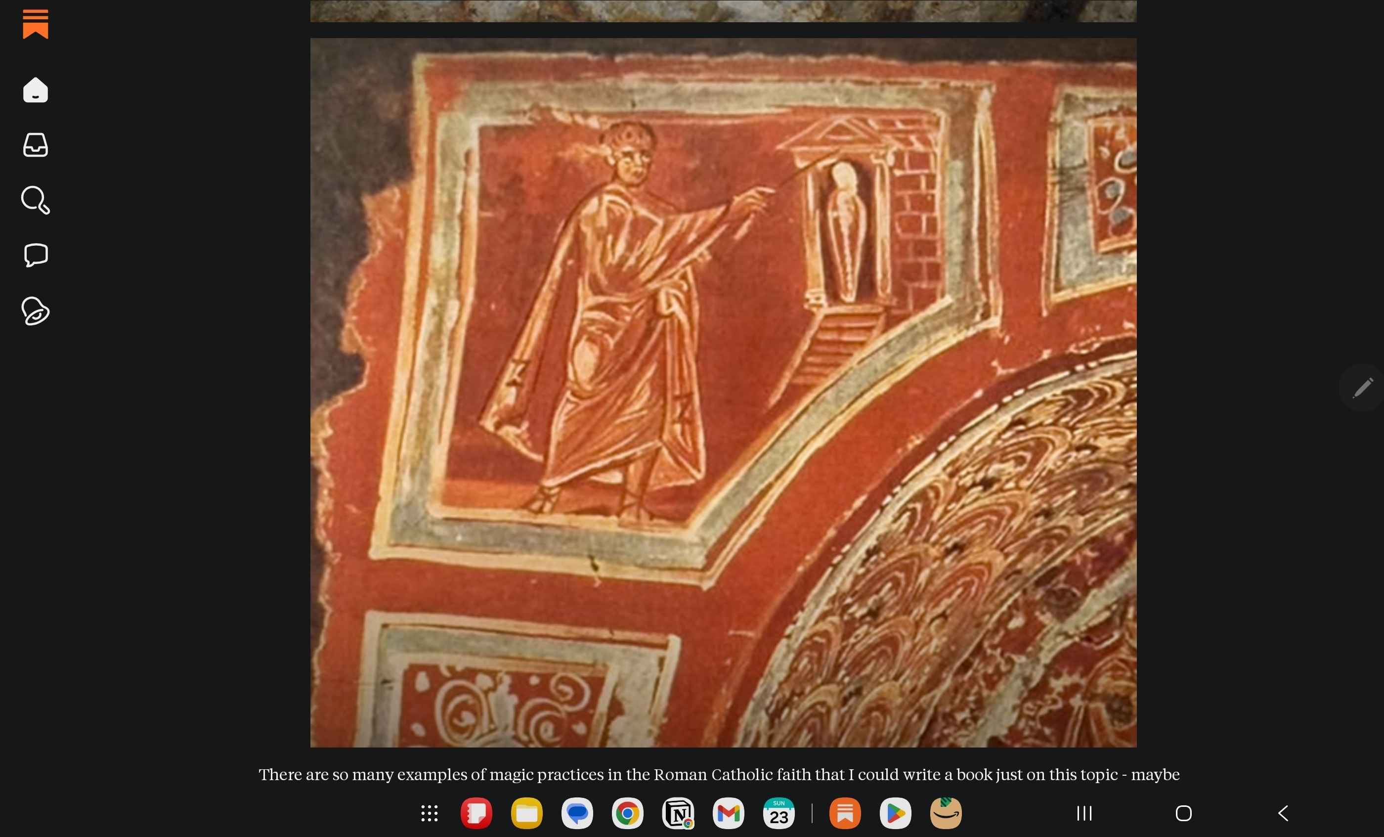The height and width of the screenshot is (837, 1384).
Task: Show recent apps
Action: (1084, 813)
